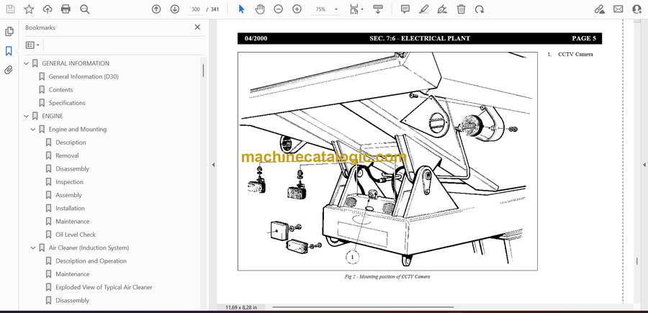
Task: Print the document
Action: (66, 9)
